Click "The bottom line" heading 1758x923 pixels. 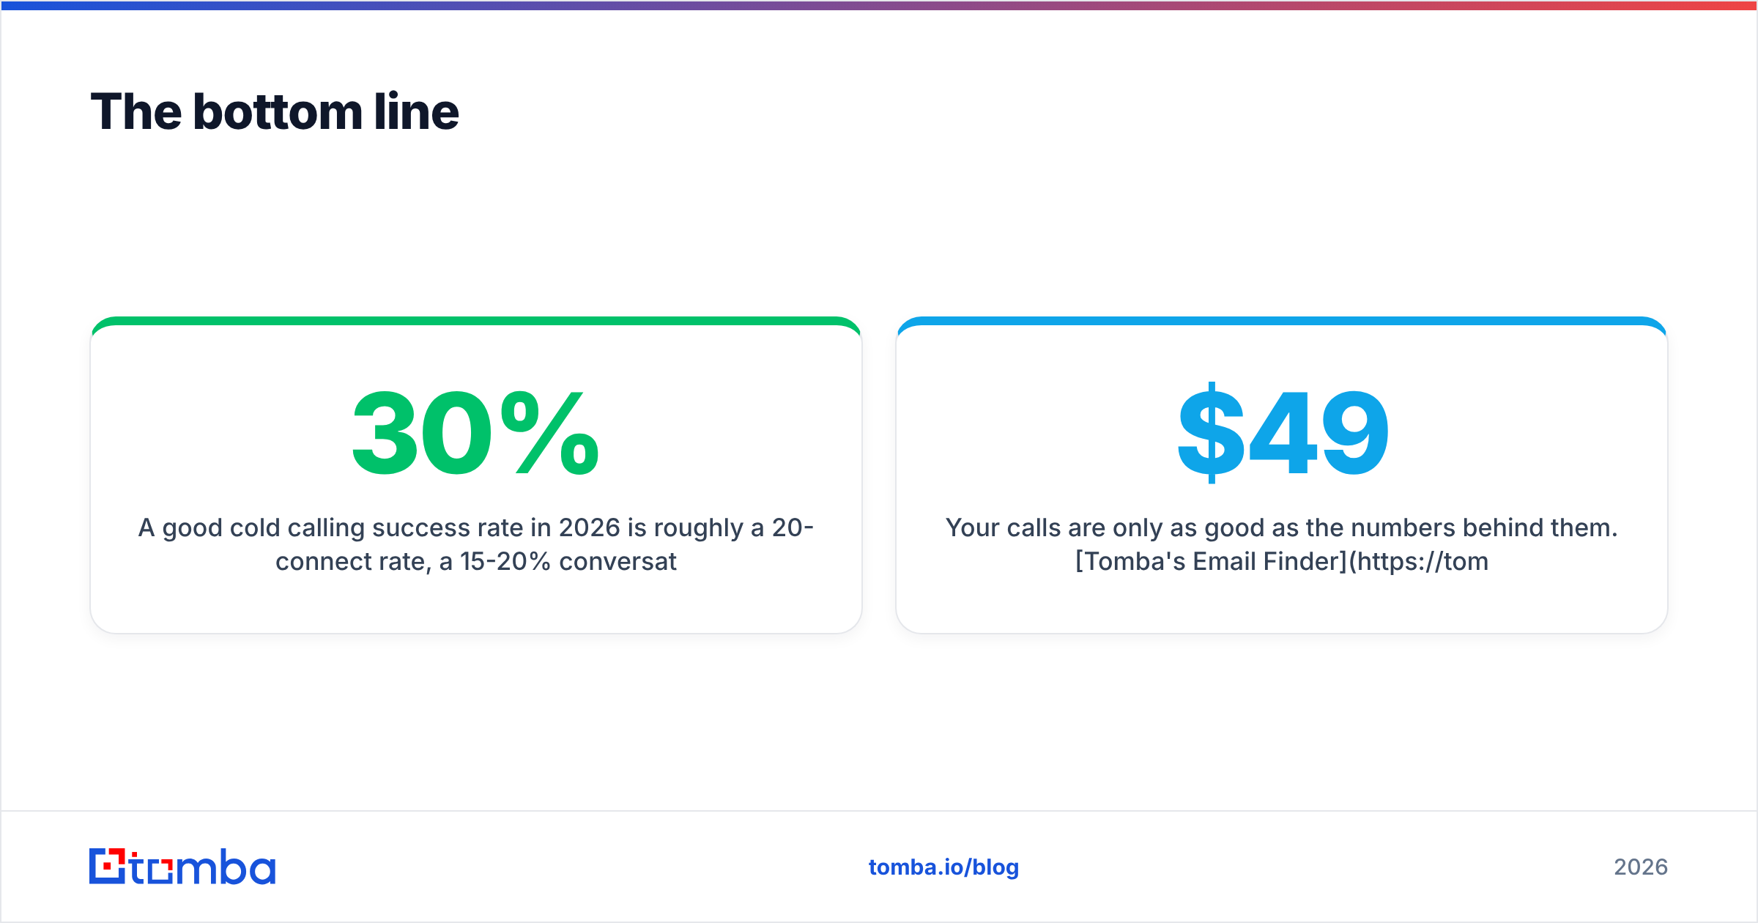coord(275,111)
